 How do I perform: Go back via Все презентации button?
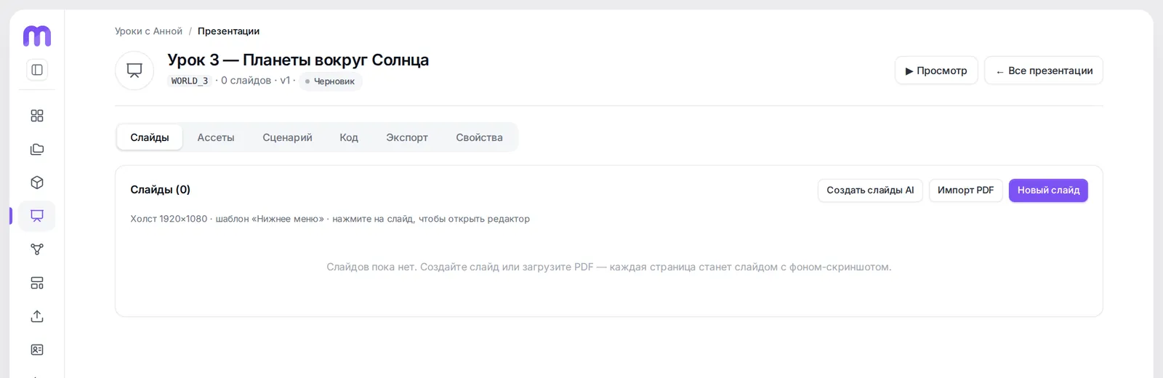[1044, 71]
